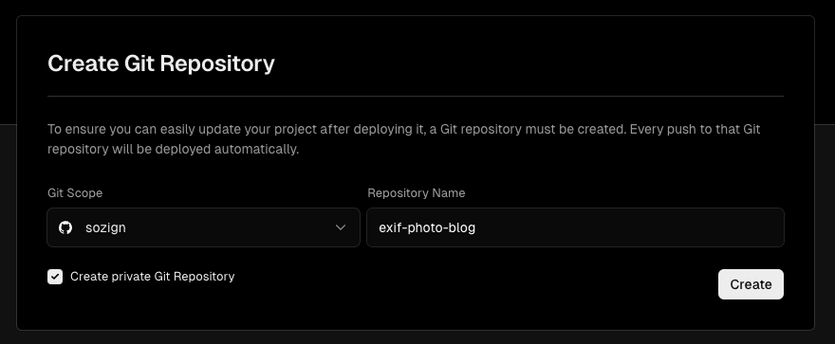Click the empty end of Repository Name field
Screen dimensions: 835x344
click(x=628, y=227)
